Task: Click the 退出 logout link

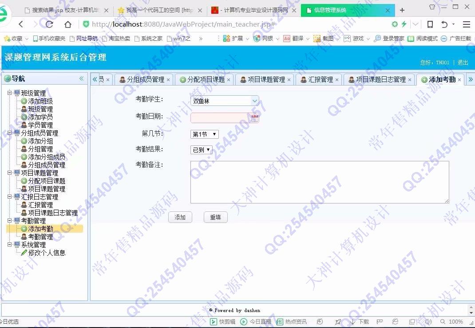Action: (x=463, y=62)
